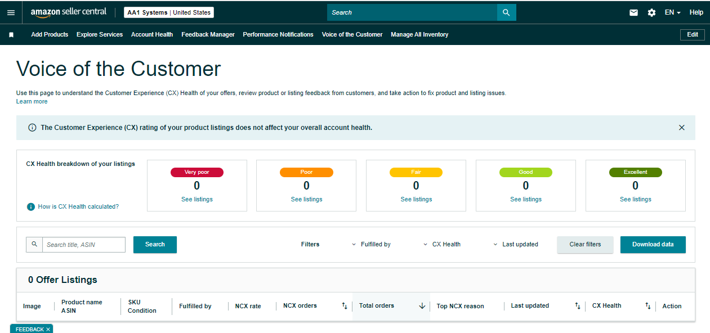710x333 pixels.
Task: See listings under Fair
Action: point(416,200)
